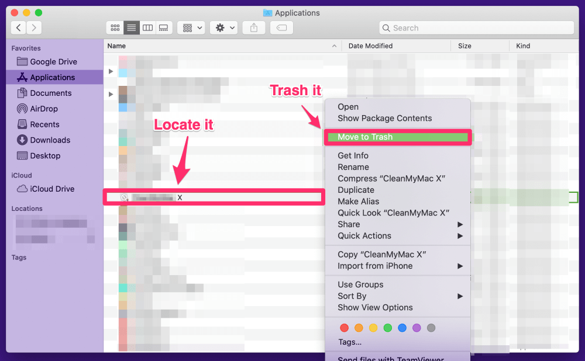This screenshot has height=361, width=585.
Task: Select Move to Trash
Action: 398,137
